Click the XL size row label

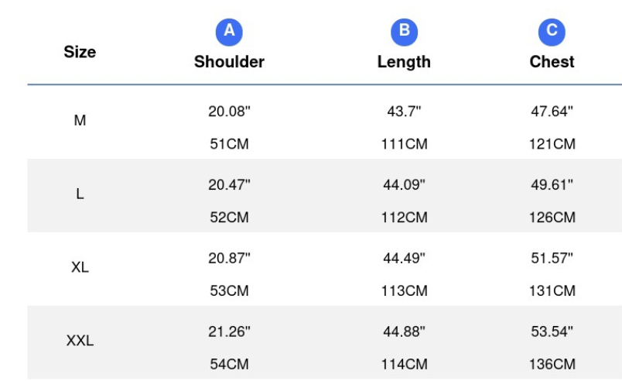(x=80, y=267)
